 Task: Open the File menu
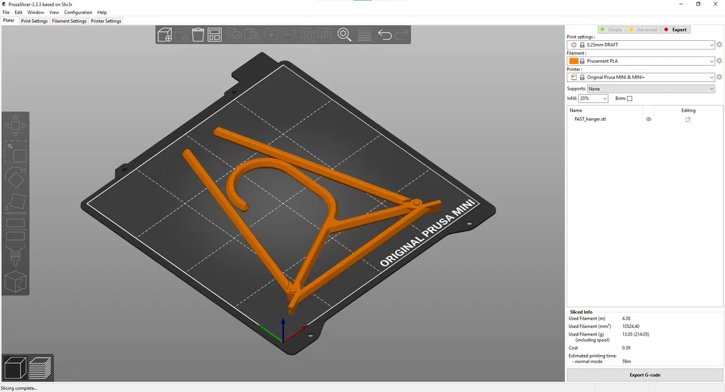6,13
